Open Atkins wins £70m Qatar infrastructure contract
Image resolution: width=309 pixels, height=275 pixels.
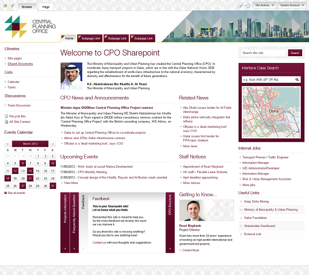(95, 138)
